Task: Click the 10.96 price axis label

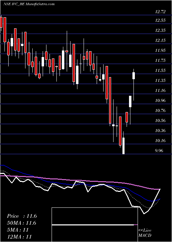Action: click(161, 101)
